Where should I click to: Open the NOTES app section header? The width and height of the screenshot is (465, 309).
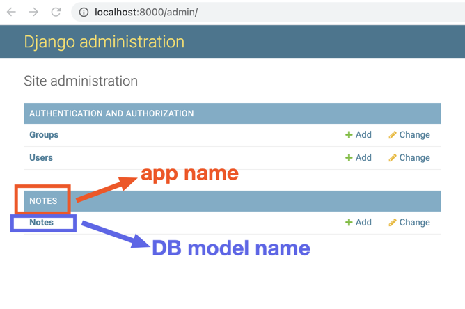point(43,201)
